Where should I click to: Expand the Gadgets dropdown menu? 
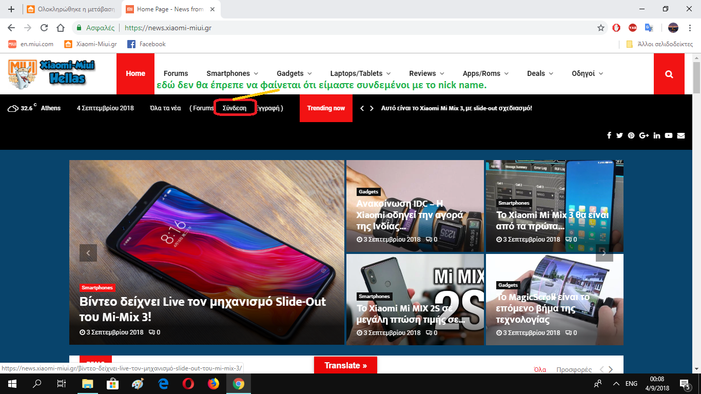coord(294,73)
